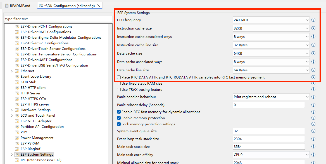Click the Event loop task stack size field
This screenshot has width=326, height=164.
(x=269, y=139)
